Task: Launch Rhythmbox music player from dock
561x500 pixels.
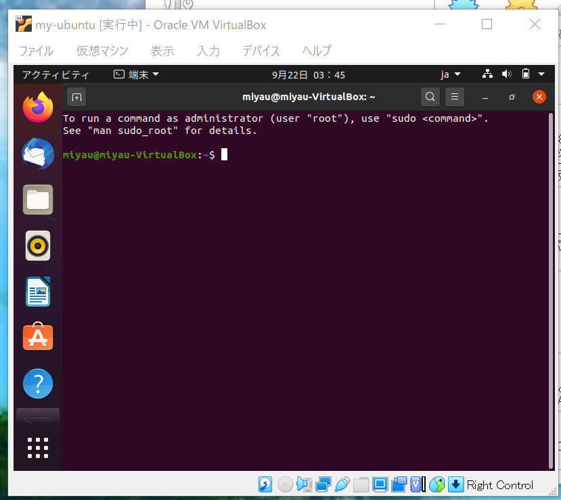Action: [x=38, y=246]
